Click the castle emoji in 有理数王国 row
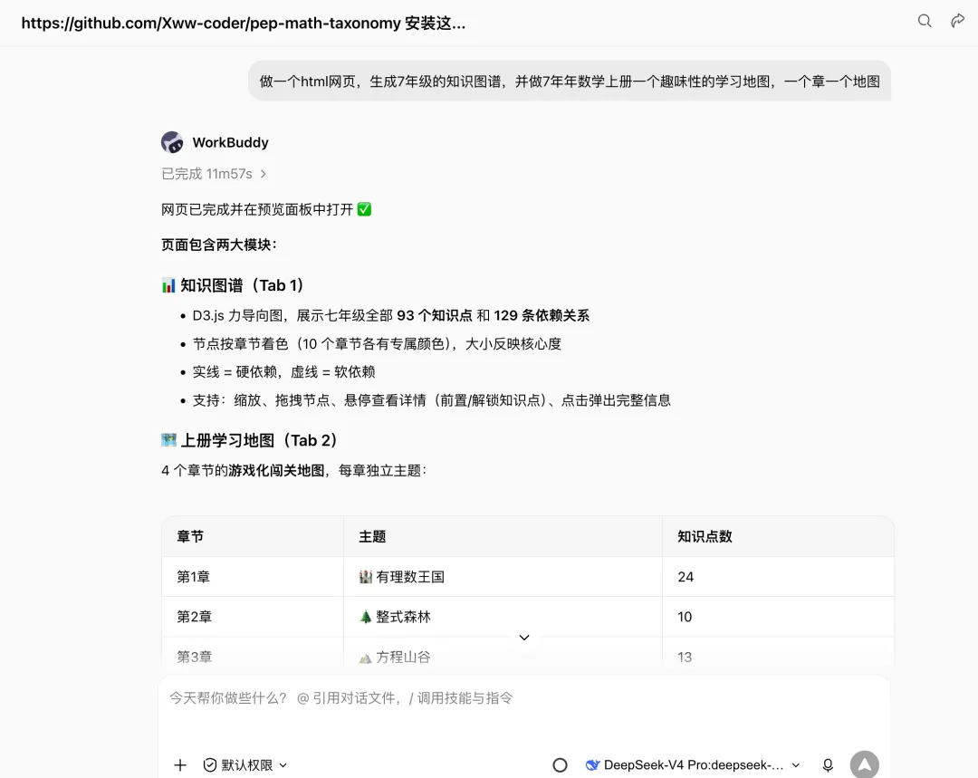The width and height of the screenshot is (978, 778). [366, 577]
